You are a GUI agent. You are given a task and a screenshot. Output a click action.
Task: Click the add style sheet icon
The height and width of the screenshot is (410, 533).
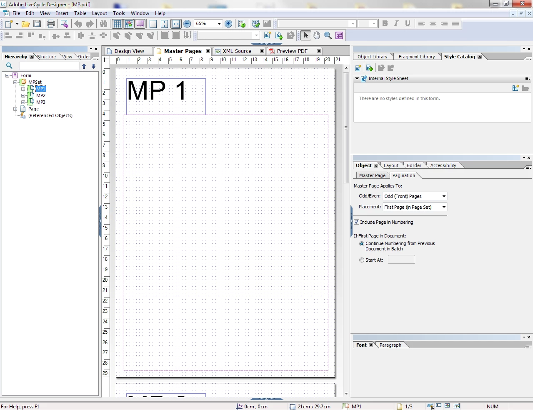pyautogui.click(x=369, y=68)
